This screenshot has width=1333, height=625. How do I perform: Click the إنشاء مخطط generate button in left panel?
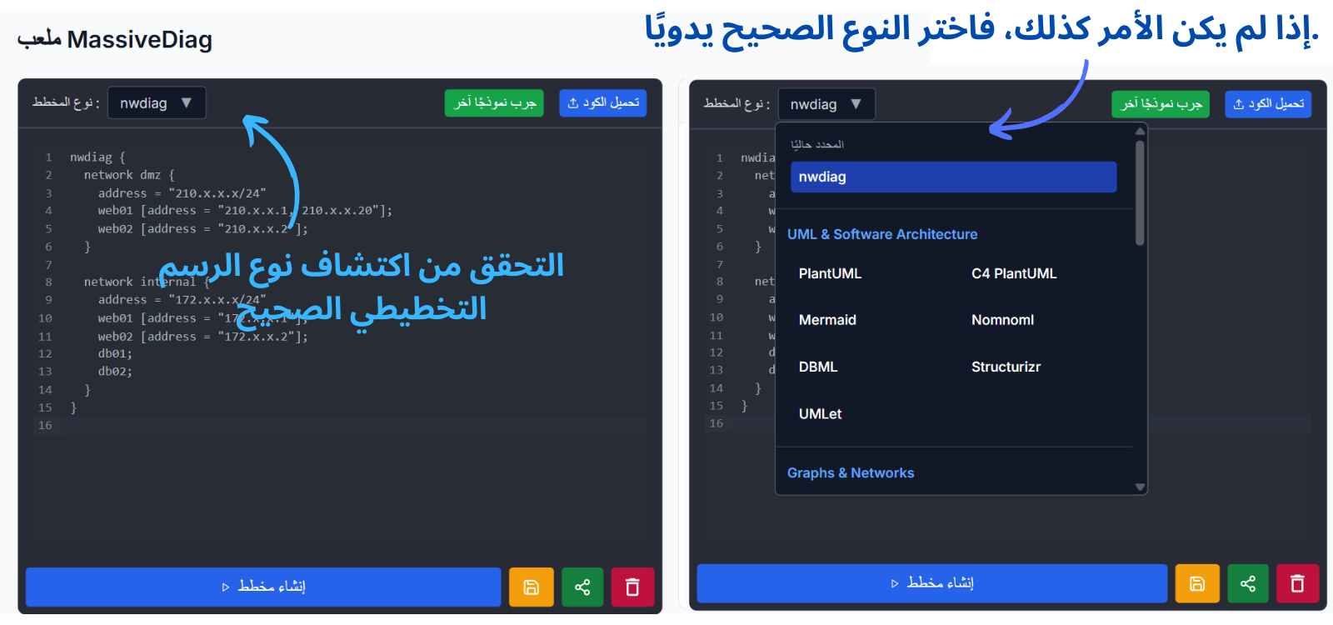pyautogui.click(x=263, y=587)
